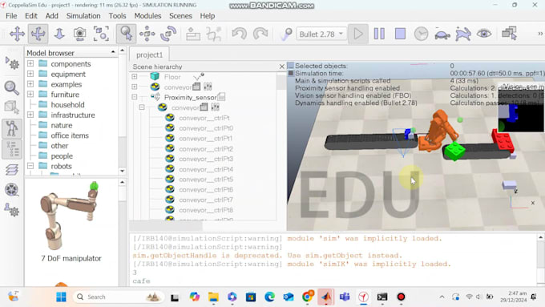Click the taskbar Search box
545x307 pixels.
pyautogui.click(x=118, y=297)
